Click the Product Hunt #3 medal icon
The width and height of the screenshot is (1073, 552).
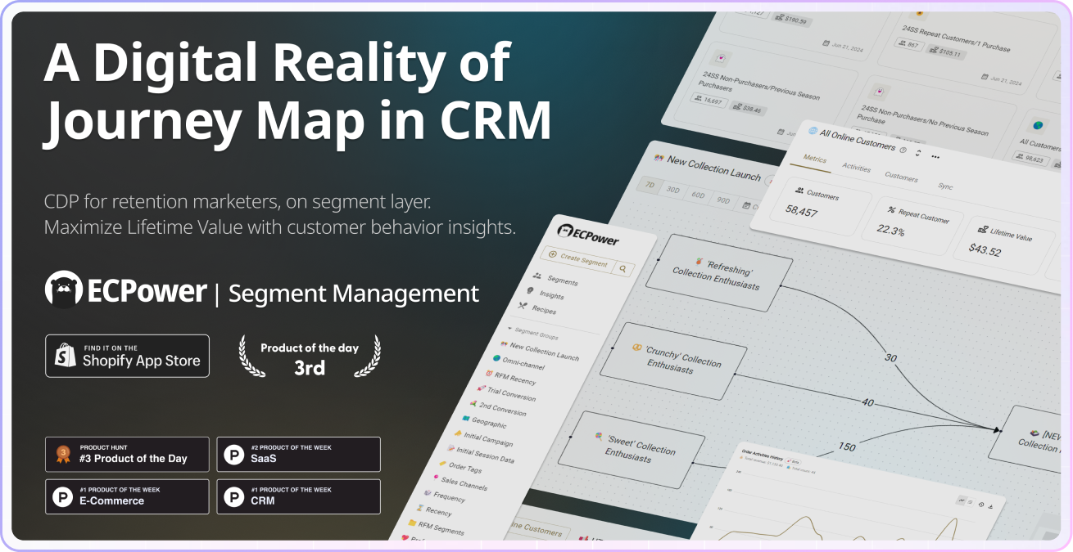click(62, 454)
